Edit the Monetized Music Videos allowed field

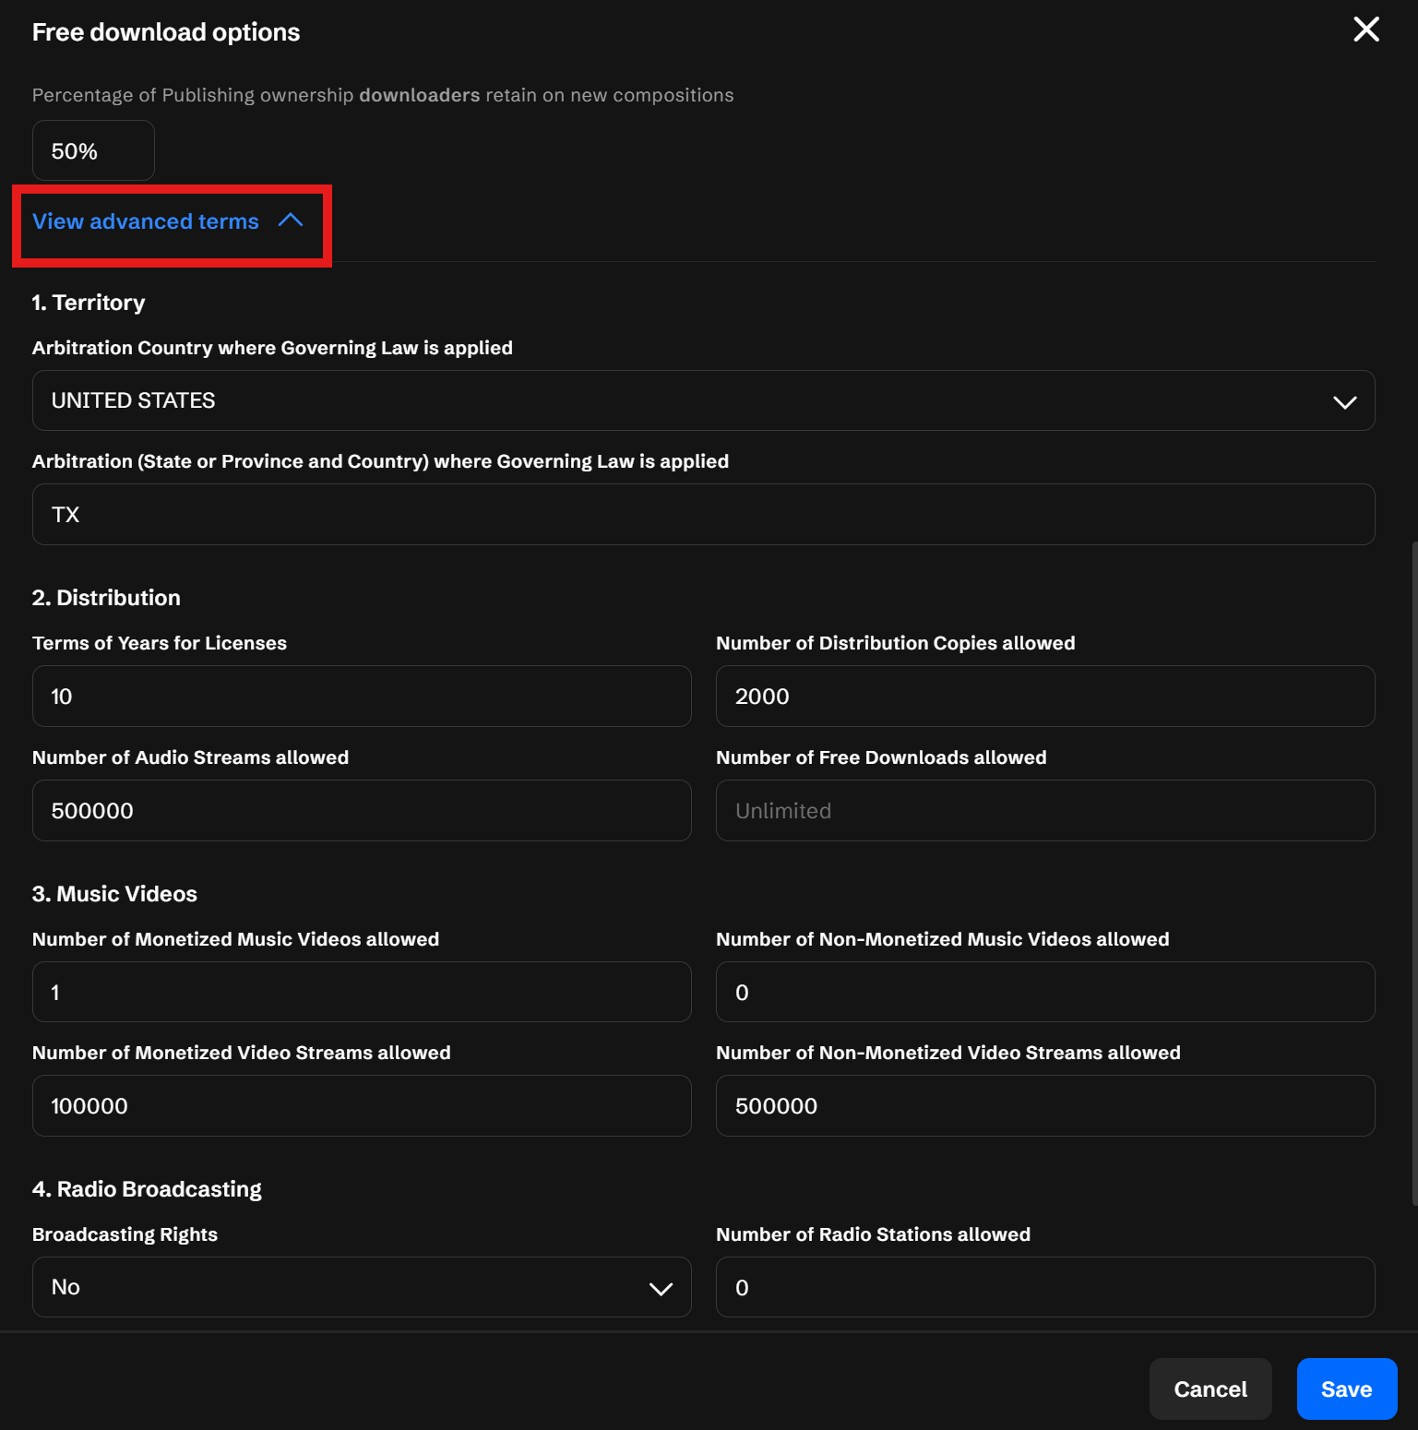click(361, 993)
